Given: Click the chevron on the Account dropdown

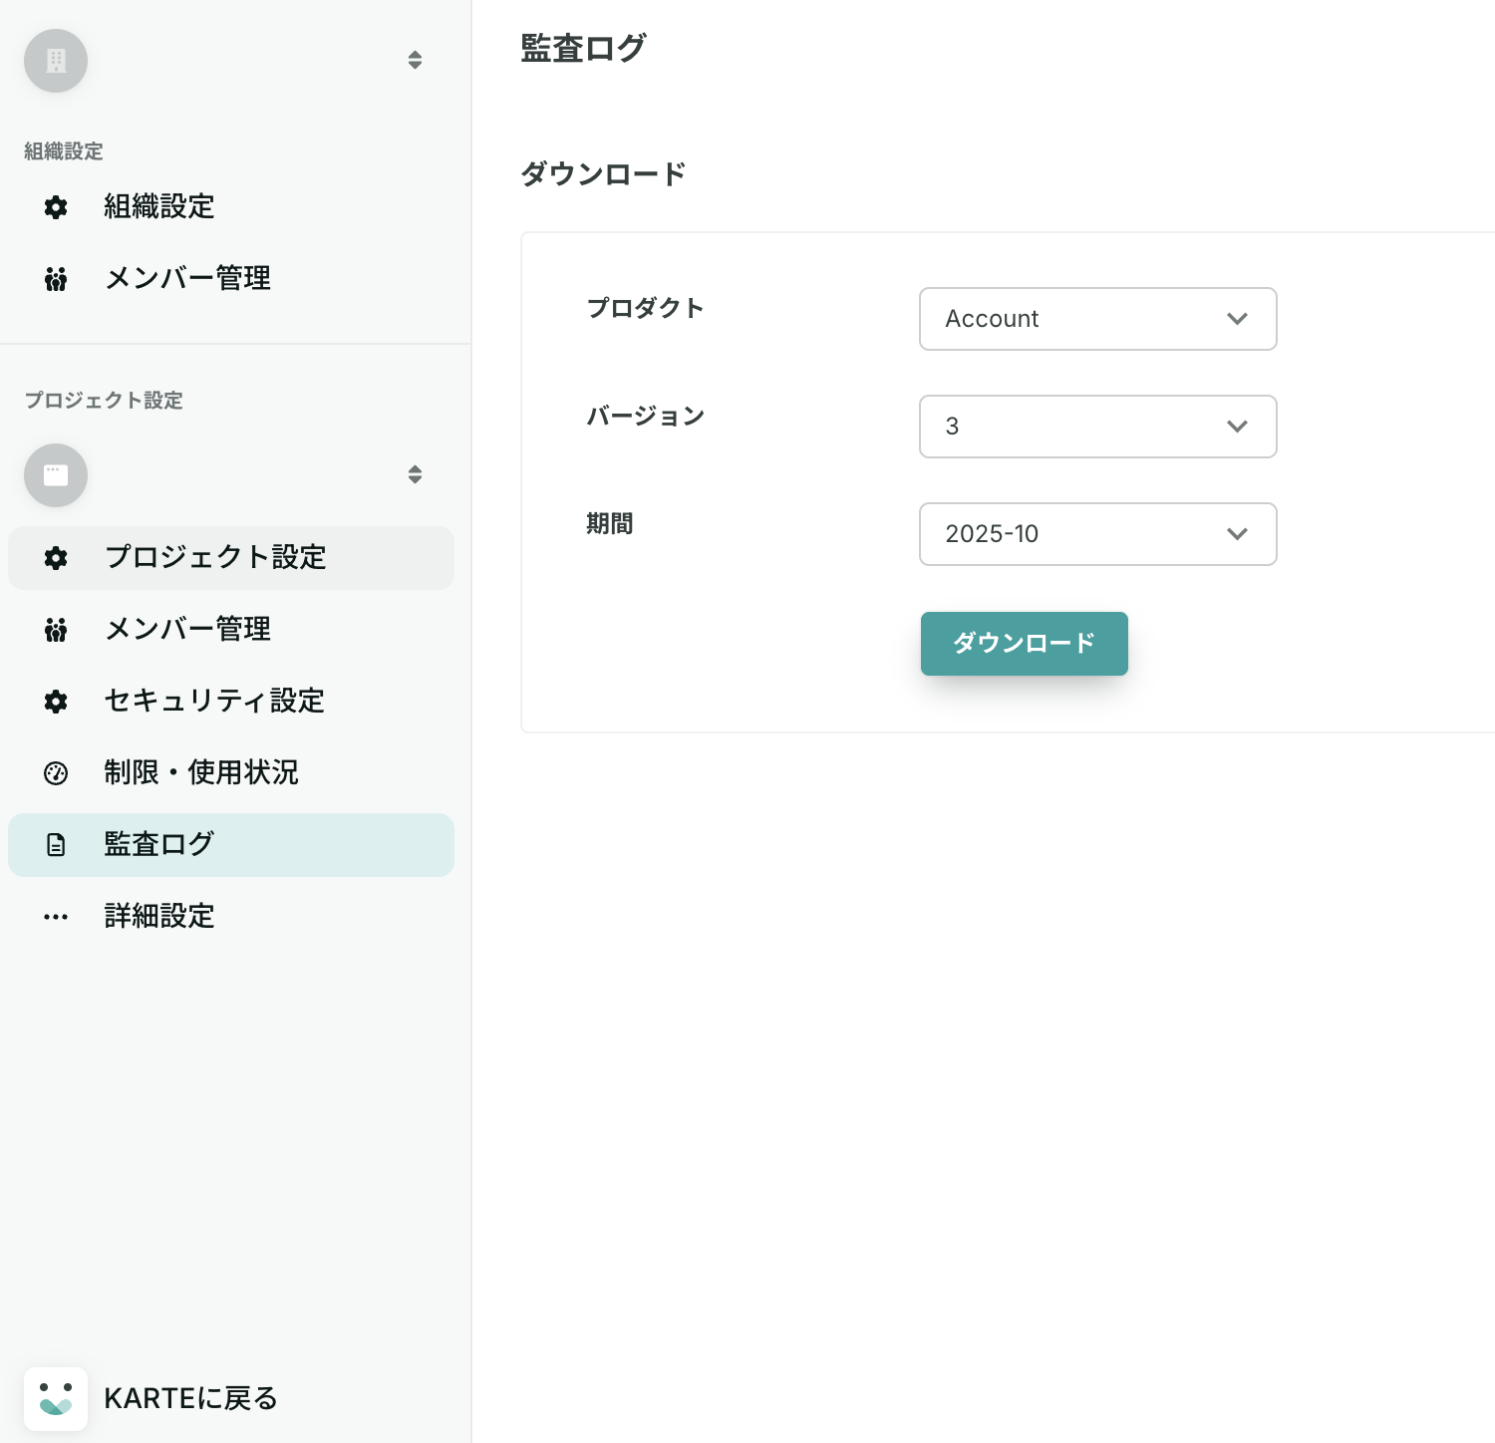Looking at the screenshot, I should pos(1237,319).
